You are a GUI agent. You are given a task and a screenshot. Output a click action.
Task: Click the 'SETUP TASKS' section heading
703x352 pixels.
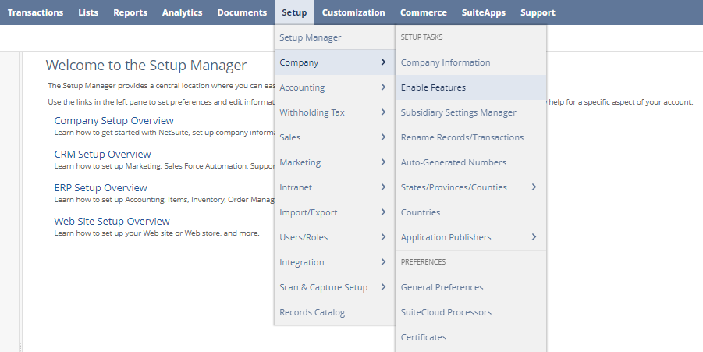(421, 37)
